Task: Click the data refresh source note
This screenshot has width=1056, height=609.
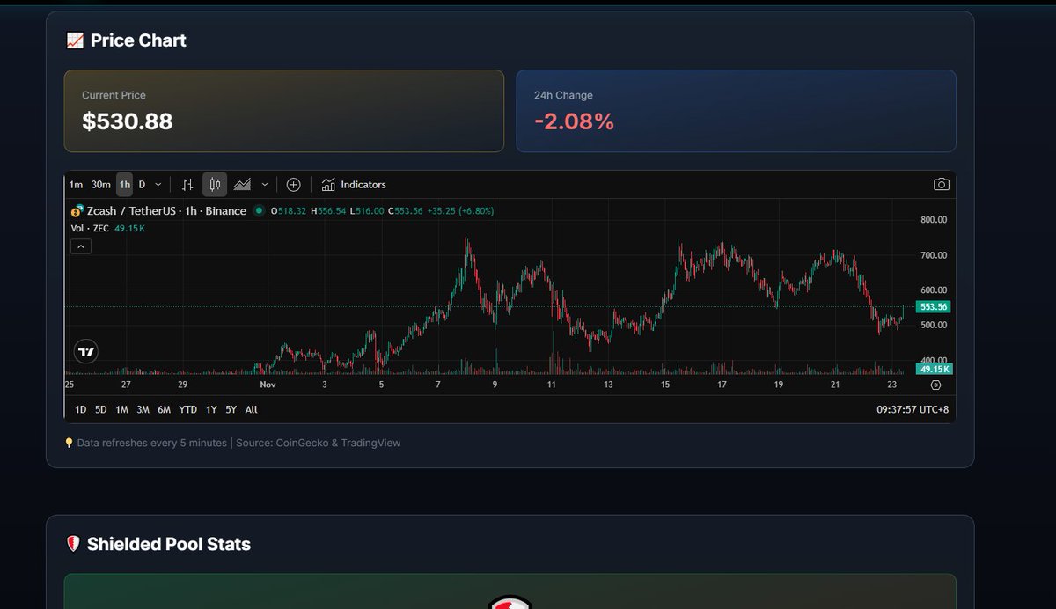Action: (x=238, y=443)
